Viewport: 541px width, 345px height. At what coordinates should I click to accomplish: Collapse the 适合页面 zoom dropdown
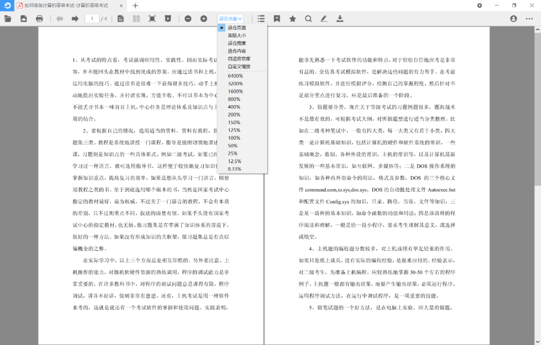coord(230,19)
